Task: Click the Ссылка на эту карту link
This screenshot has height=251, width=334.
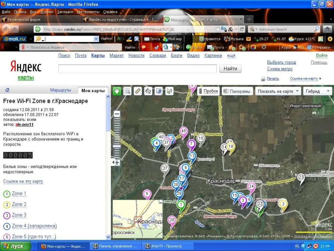Action: 23,181
